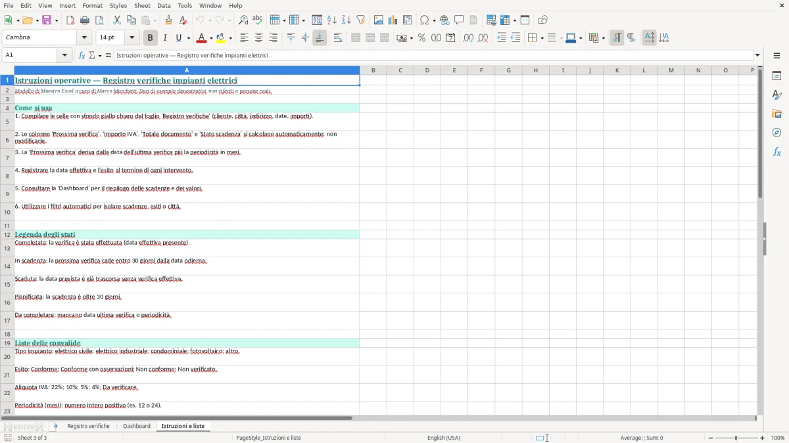Open the background color dropdown arrow
This screenshot has width=789, height=443.
pos(231,38)
